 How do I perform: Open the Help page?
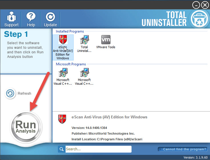[x=31, y=19]
